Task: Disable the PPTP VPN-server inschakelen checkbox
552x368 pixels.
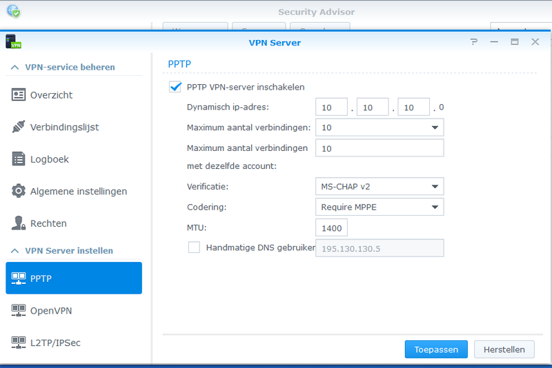Action: (175, 87)
